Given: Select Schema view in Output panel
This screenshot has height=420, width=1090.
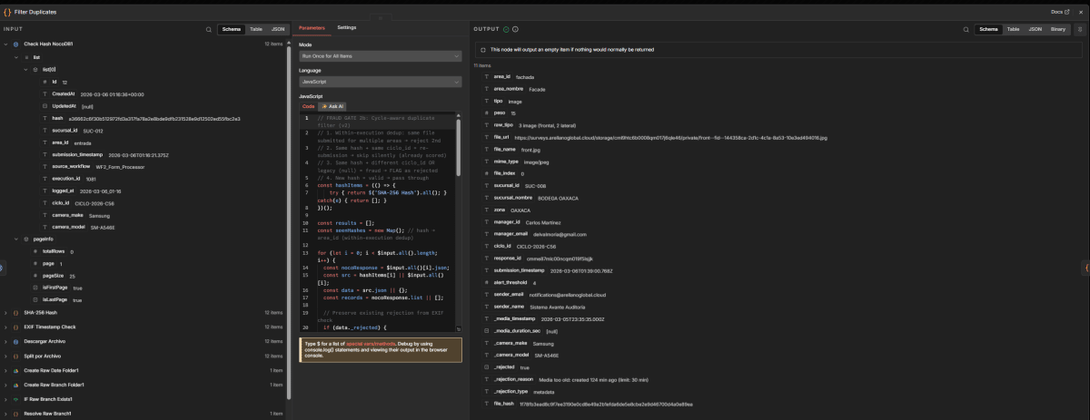Looking at the screenshot, I should (988, 30).
